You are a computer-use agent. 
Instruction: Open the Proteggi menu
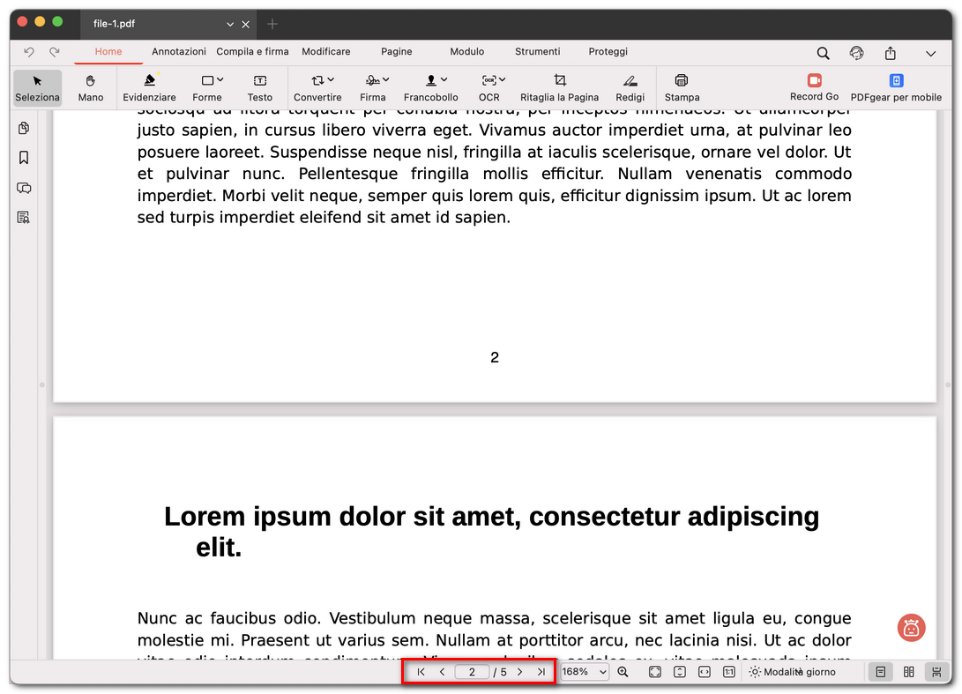608,51
